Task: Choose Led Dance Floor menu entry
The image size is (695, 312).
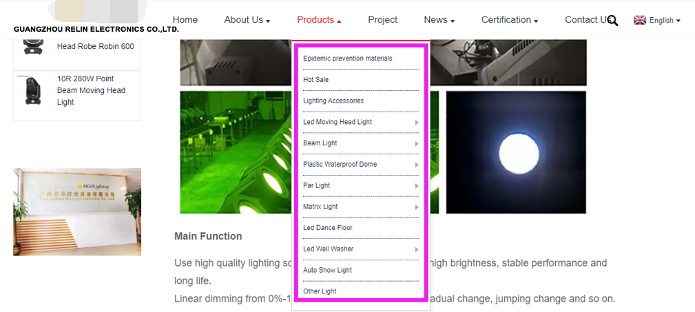Action: point(328,228)
